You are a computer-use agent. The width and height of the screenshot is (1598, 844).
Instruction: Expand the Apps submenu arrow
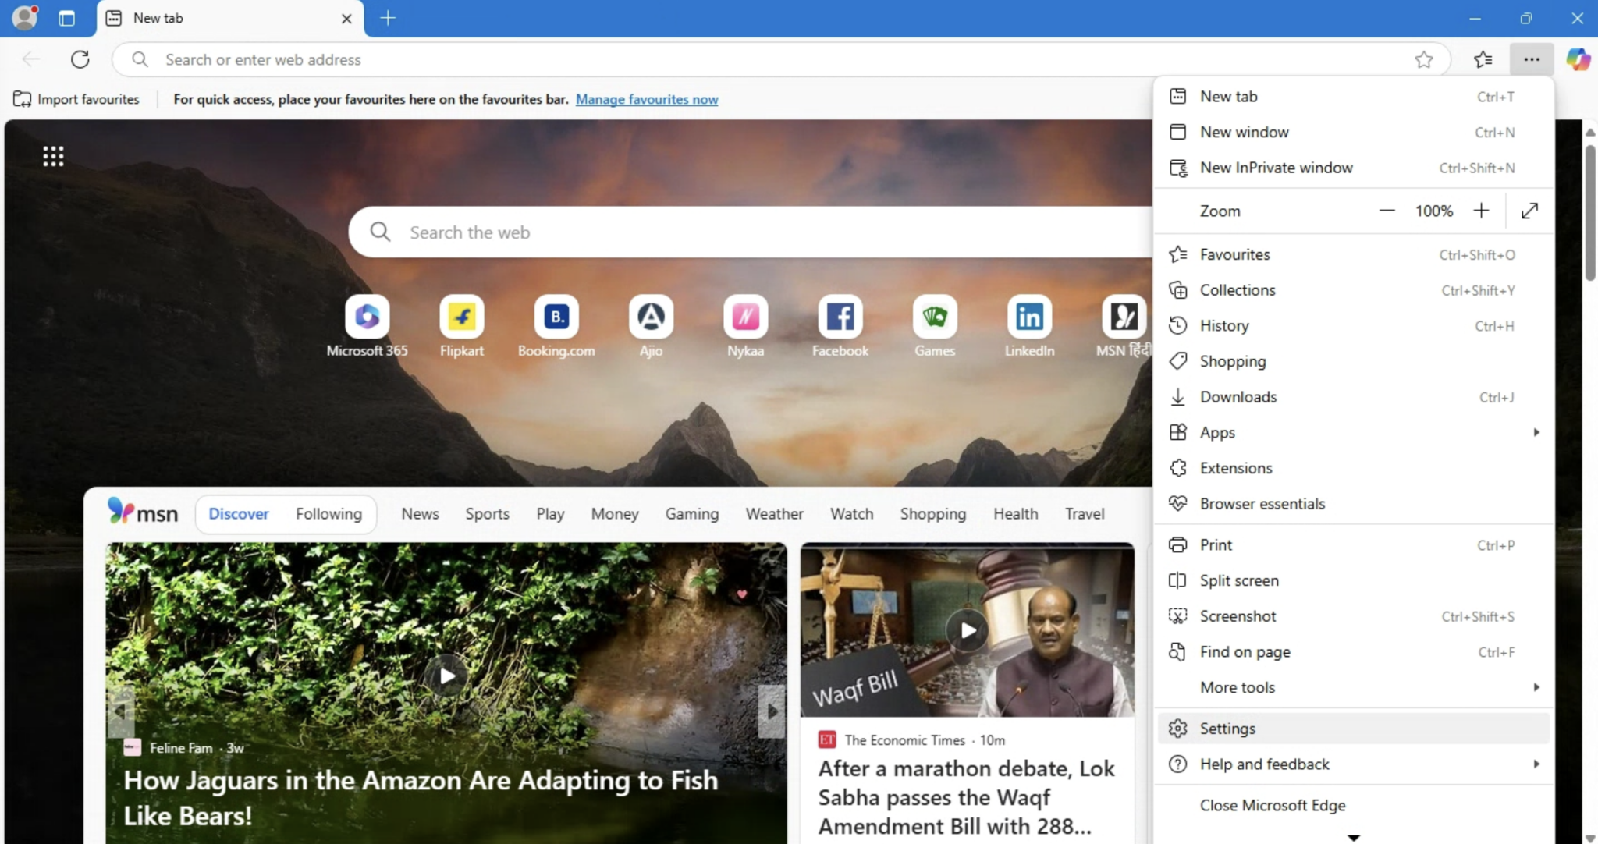[1536, 432]
